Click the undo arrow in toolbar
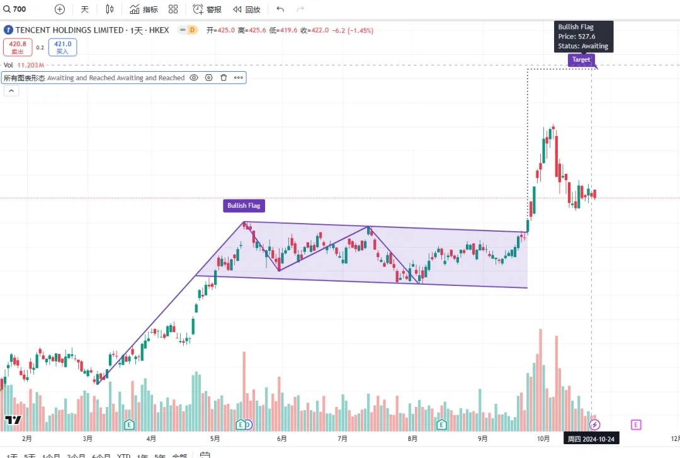This screenshot has width=680, height=458. pyautogui.click(x=280, y=9)
